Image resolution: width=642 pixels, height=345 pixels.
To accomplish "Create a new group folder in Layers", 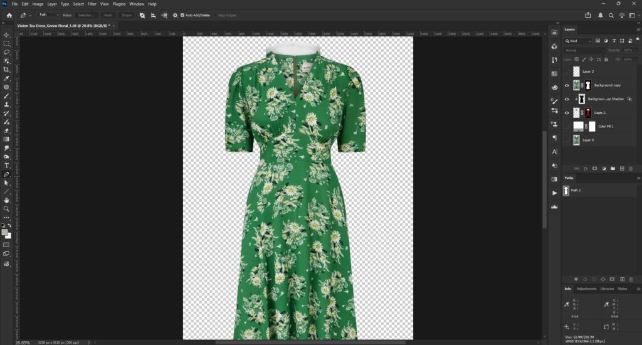I will [x=613, y=168].
